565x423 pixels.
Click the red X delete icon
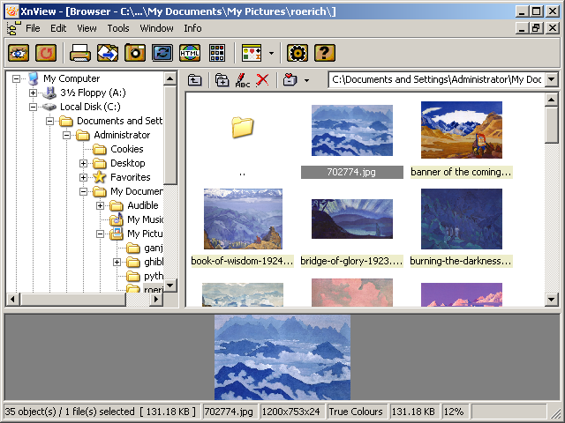(x=262, y=80)
